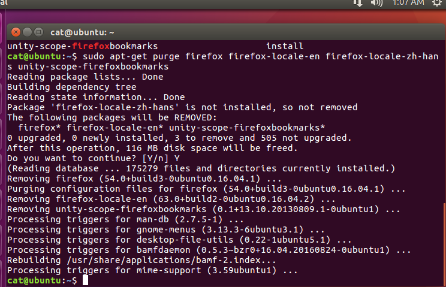
Task: Click 'Processing triggers for mime-support' line
Action: pos(152,270)
